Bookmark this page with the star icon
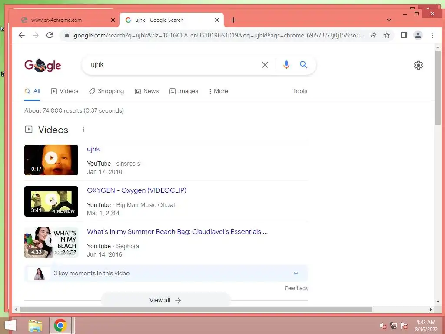Viewport: 445px width, 334px height. pos(386,35)
